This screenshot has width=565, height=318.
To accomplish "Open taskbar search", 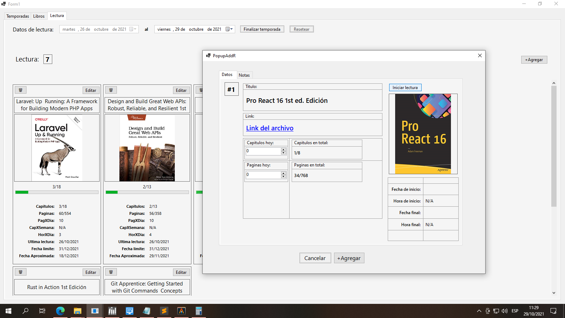I will tap(25, 311).
